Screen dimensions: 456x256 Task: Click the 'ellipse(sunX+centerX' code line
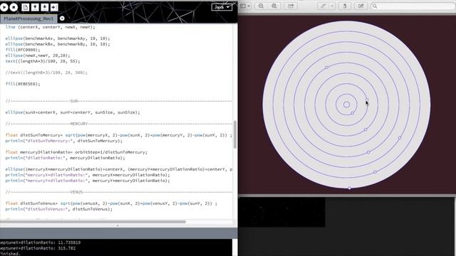[x=73, y=112]
